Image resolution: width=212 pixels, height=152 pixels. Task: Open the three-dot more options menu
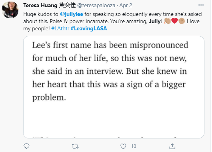coord(201,5)
